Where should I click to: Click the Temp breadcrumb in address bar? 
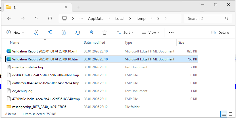click(x=141, y=18)
